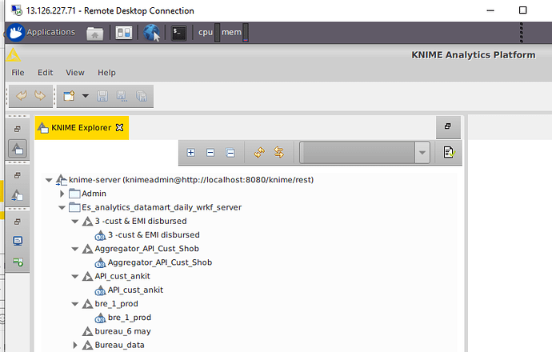Open the Help menu

[106, 73]
